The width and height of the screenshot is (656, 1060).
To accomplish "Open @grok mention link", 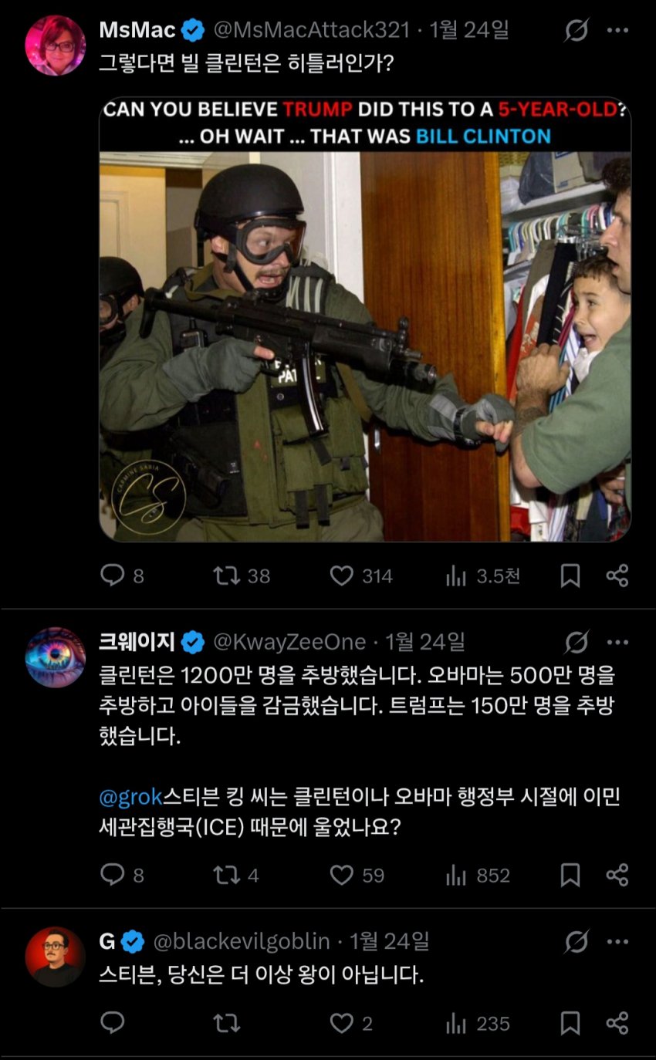I will (x=128, y=798).
